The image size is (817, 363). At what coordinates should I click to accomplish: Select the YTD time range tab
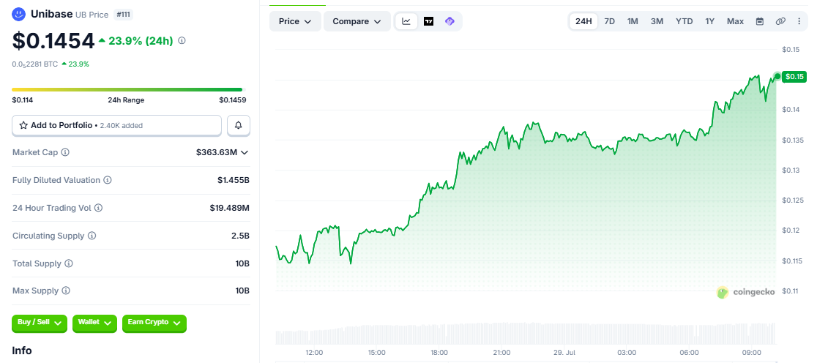click(x=684, y=21)
